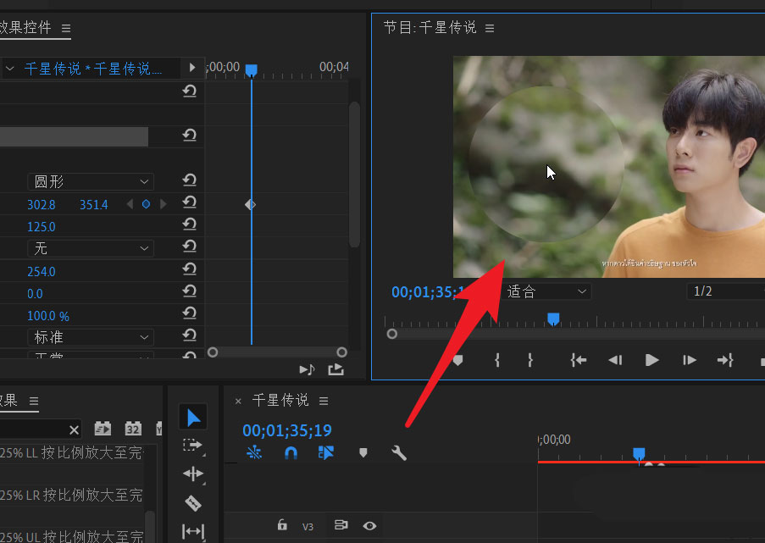Viewport: 765px width, 543px height.
Task: Open 千星传说 timeline panel menu
Action: (x=324, y=401)
